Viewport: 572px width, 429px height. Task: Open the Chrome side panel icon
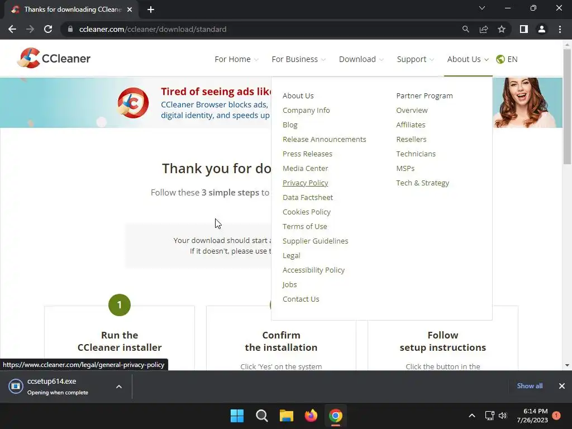(524, 29)
